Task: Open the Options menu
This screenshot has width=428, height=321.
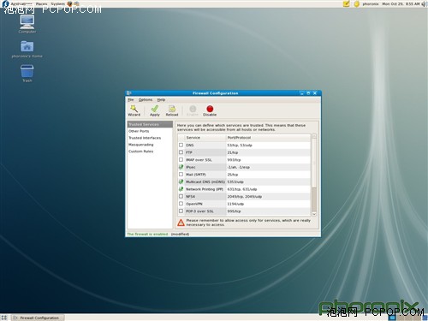Action: [146, 99]
